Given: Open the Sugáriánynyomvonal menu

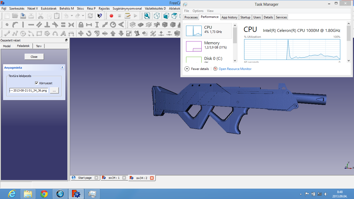Looking at the screenshot, I should pyautogui.click(x=127, y=9).
